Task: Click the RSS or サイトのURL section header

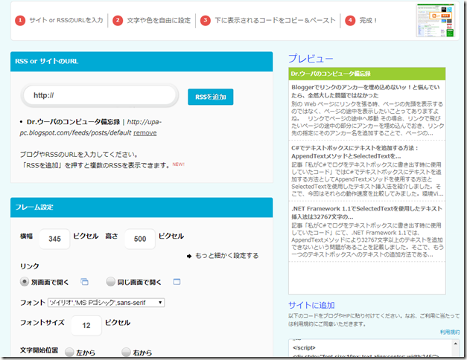Action: click(142, 61)
